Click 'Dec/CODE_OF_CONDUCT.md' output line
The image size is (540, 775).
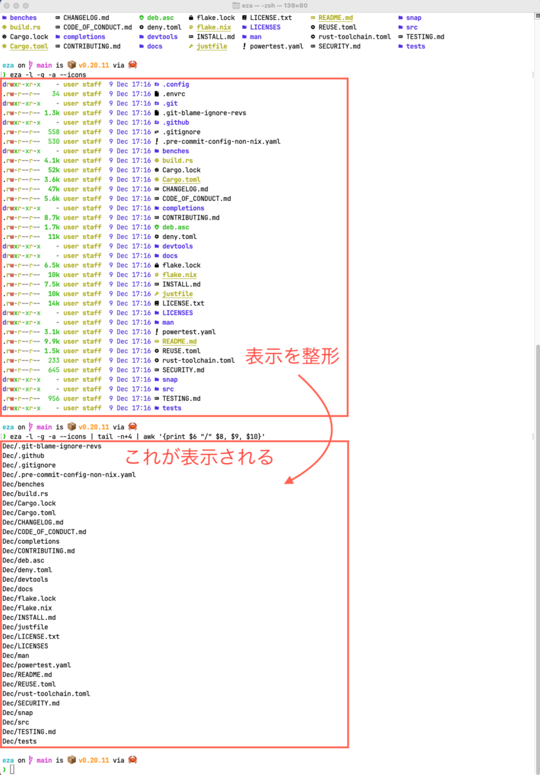[44, 532]
